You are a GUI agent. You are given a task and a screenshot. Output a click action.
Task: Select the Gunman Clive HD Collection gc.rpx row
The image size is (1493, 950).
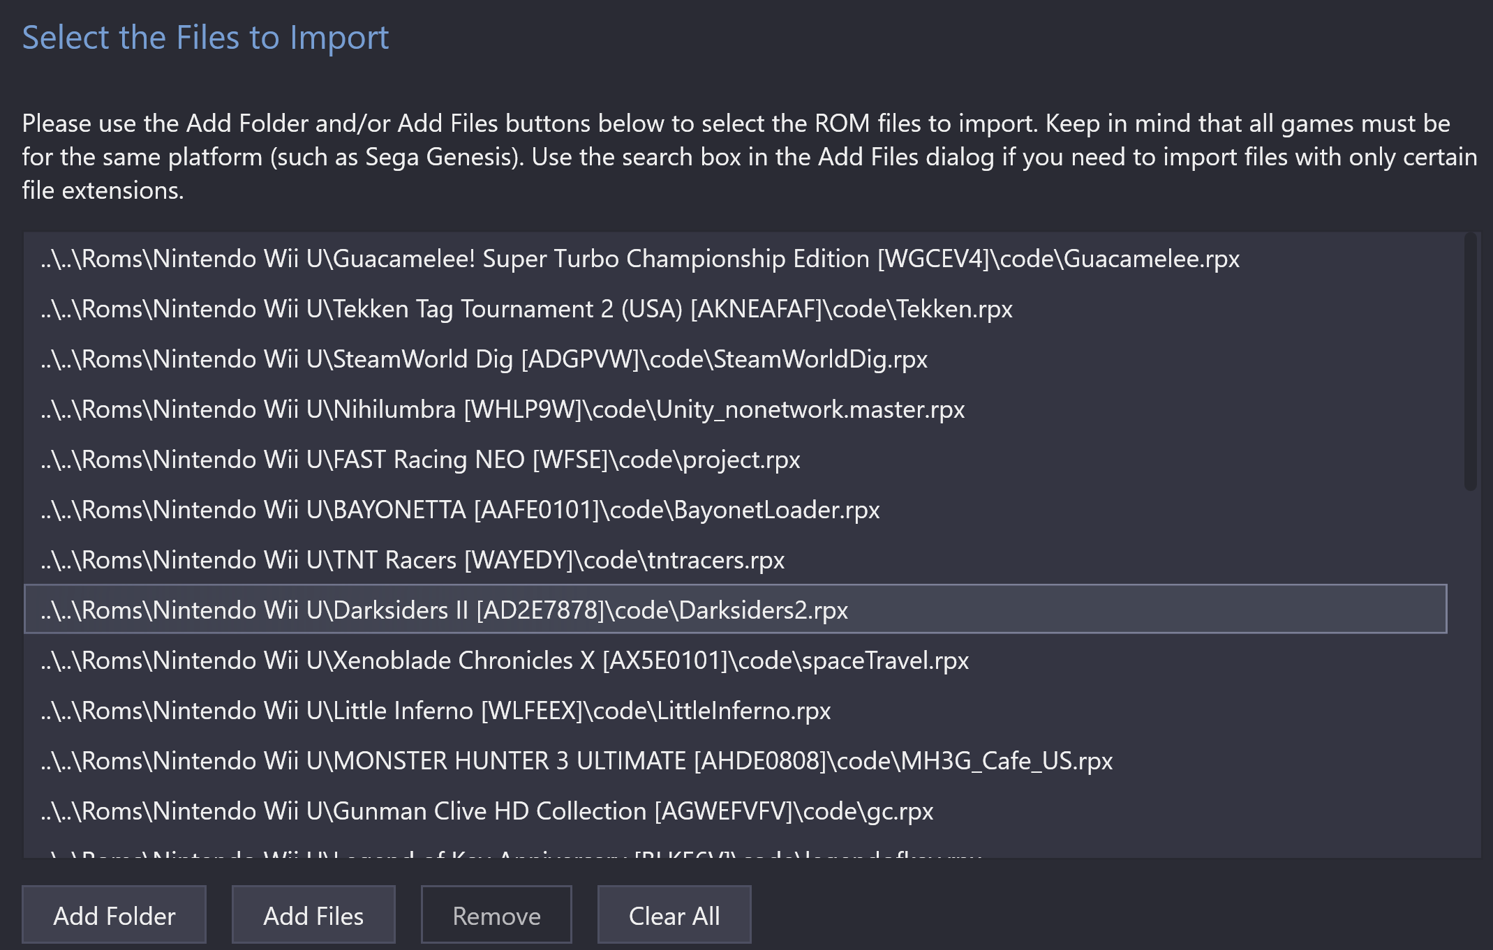tap(736, 811)
